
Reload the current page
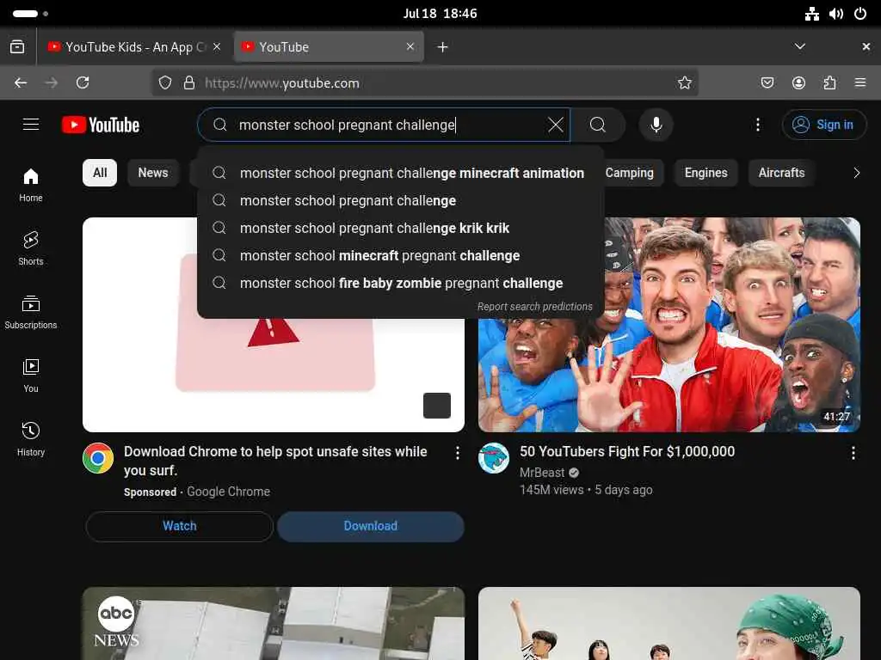(x=83, y=83)
